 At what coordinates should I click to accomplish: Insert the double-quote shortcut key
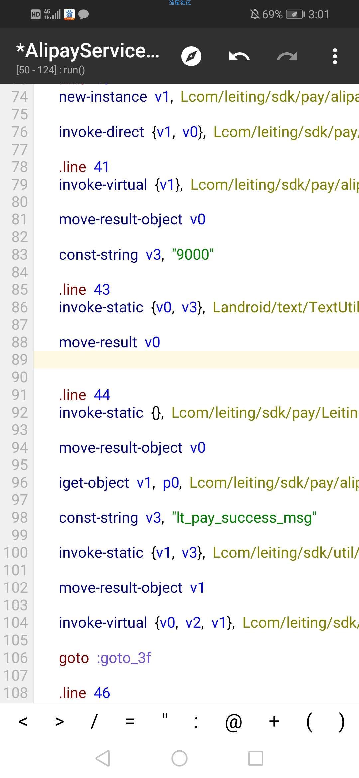point(165,722)
